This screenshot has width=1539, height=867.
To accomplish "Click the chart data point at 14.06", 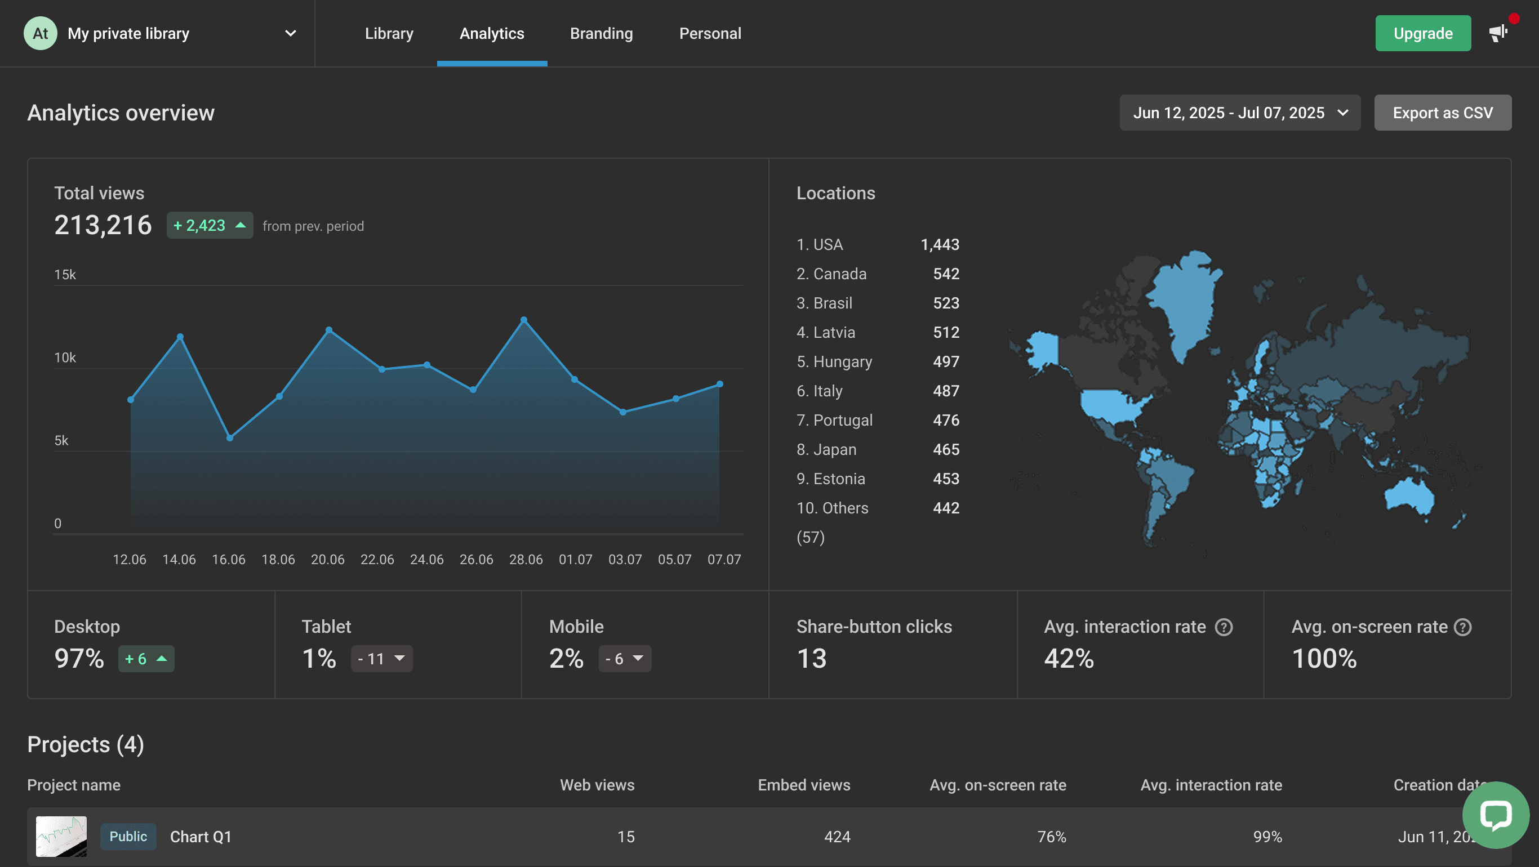I will click(180, 337).
